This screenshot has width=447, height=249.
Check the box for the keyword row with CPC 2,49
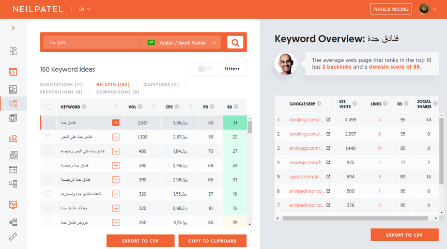(x=49, y=165)
